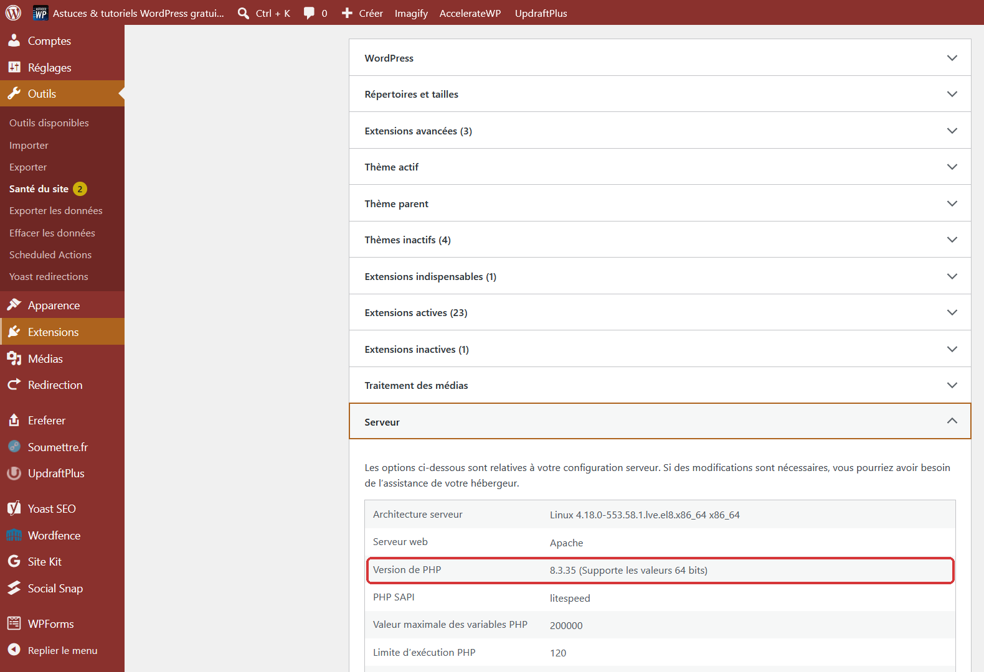Open Effacer les données submenu
984x672 pixels.
point(52,233)
